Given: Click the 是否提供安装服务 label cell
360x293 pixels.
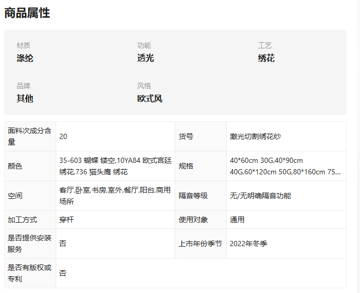Looking at the screenshot, I should click(x=30, y=244).
